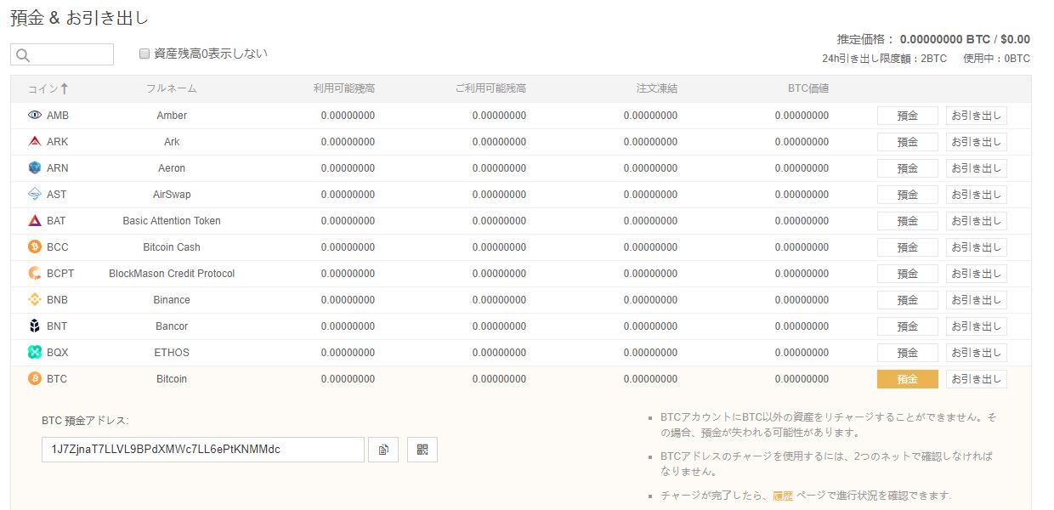Click the 24h引き出し限度額 text
This screenshot has height=510, width=1054.
pyautogui.click(x=884, y=59)
